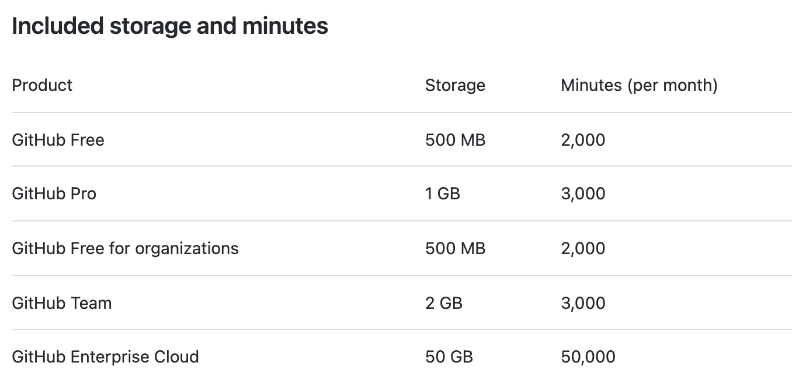Select the GitHub Enterprise Cloud cell
This screenshot has width=792, height=380.
[105, 357]
